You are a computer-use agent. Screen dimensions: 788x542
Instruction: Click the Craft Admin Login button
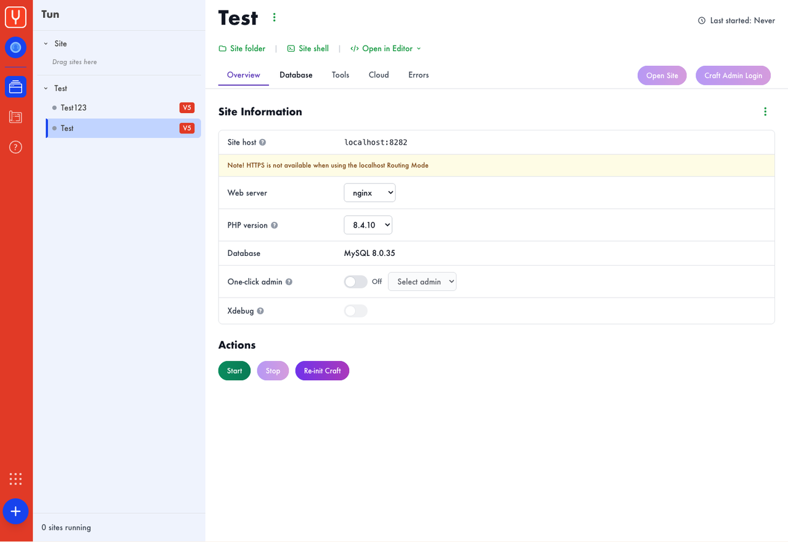click(x=733, y=75)
